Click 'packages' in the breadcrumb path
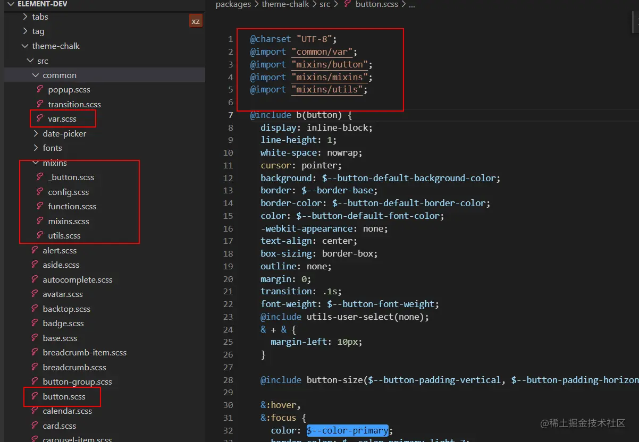Viewport: 639px width, 442px height. point(233,4)
